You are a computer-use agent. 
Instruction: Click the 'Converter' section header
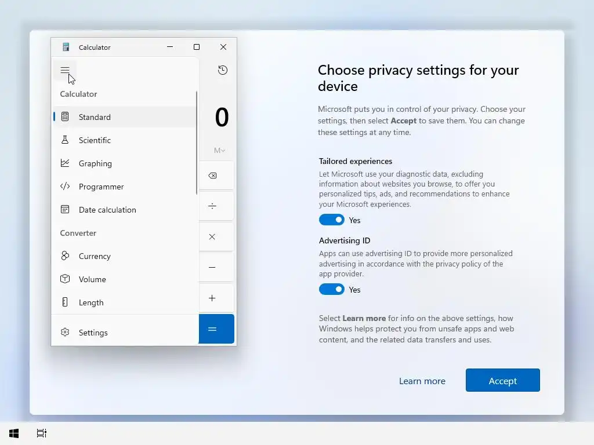pyautogui.click(x=78, y=233)
